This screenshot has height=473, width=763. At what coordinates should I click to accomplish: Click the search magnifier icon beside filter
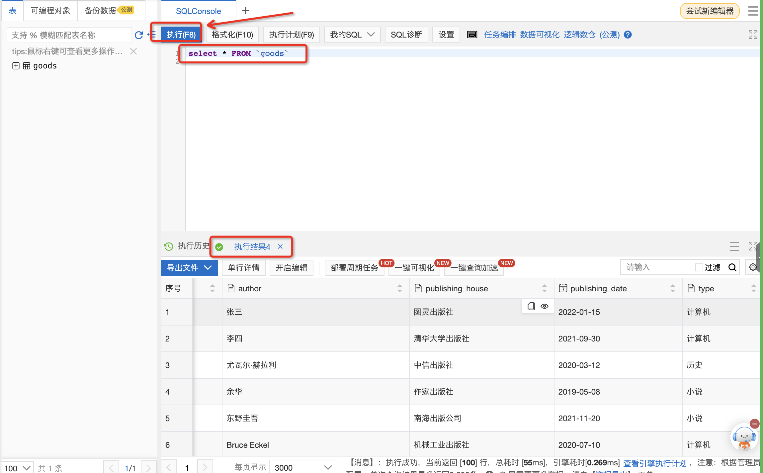[x=732, y=267]
